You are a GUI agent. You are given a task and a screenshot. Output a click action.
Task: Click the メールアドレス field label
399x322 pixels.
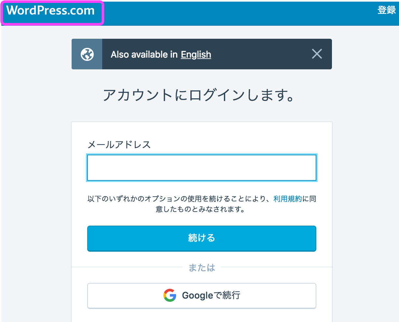pos(119,144)
